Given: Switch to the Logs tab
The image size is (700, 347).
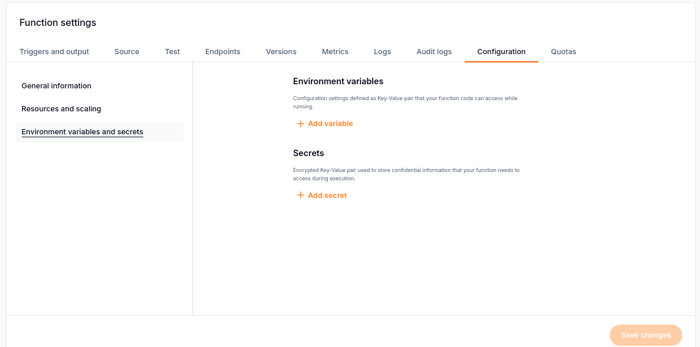Looking at the screenshot, I should 383,52.
